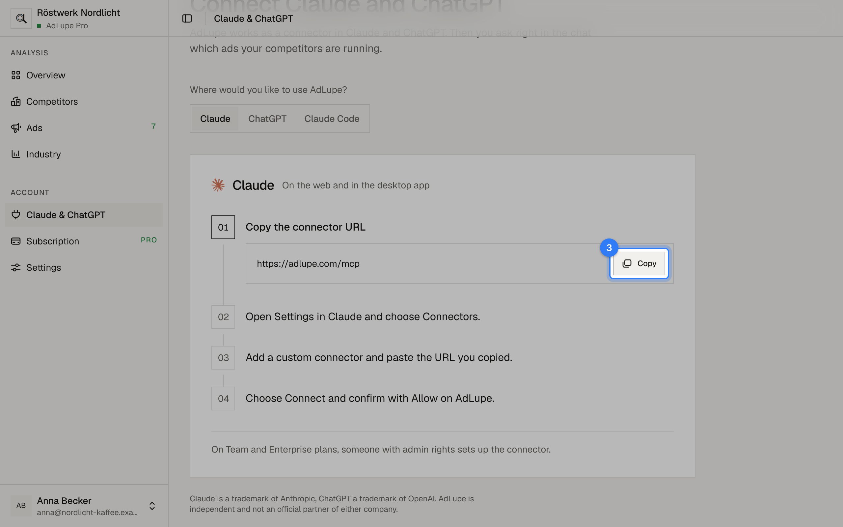
Task: Open the Industry section
Action: [x=84, y=154]
